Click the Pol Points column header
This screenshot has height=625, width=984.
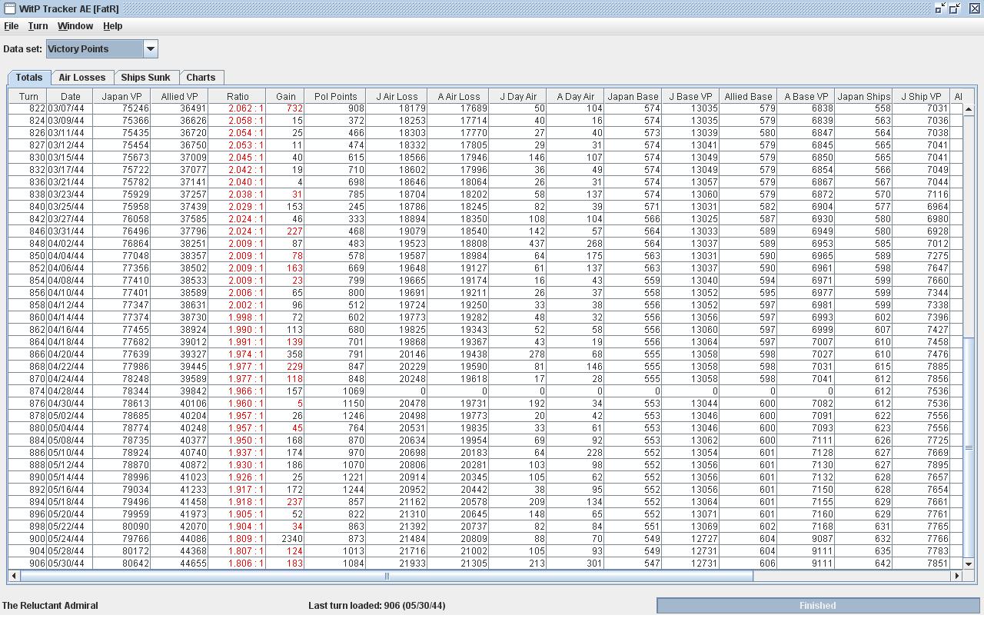point(335,97)
